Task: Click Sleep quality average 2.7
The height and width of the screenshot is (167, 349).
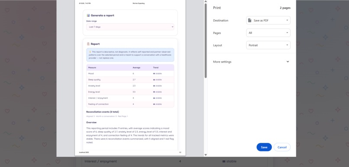Action: 134,80
